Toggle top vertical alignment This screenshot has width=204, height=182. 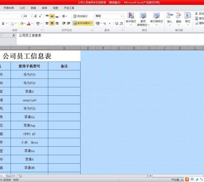[x=47, y=16]
